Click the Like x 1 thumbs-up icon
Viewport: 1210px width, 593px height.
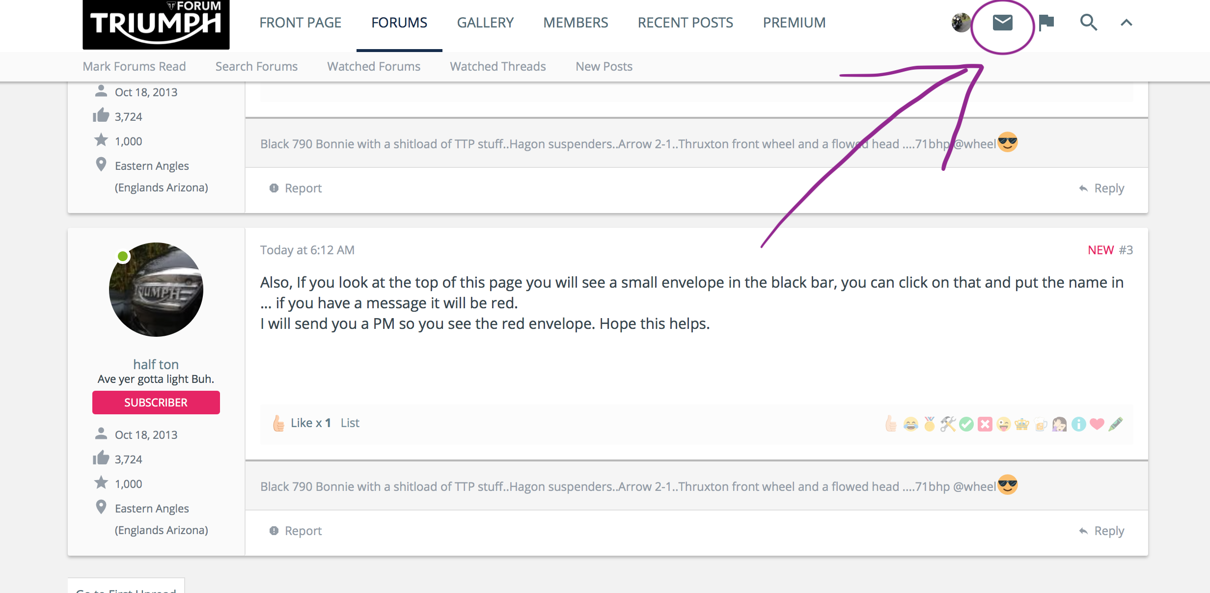pyautogui.click(x=278, y=423)
